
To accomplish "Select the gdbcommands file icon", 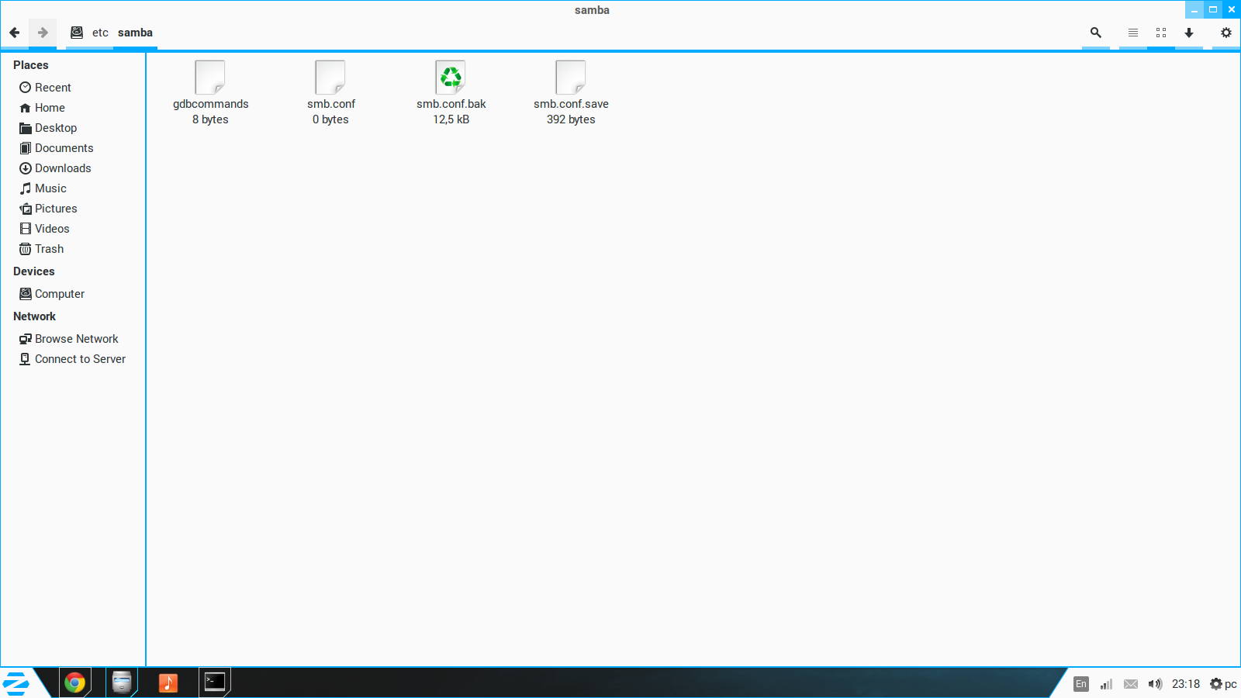I will click(210, 78).
